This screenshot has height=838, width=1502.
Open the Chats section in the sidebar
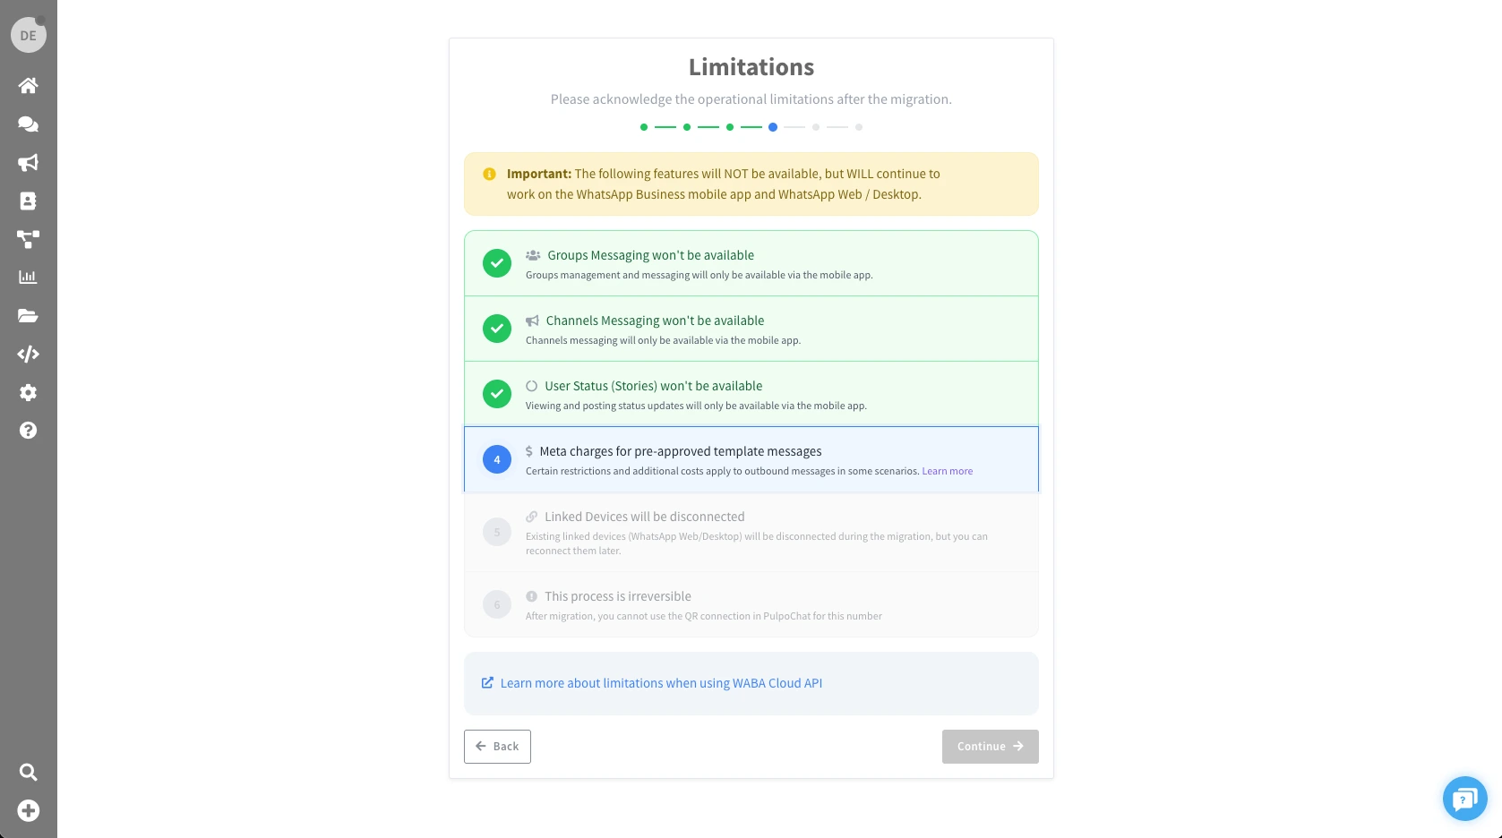point(28,124)
